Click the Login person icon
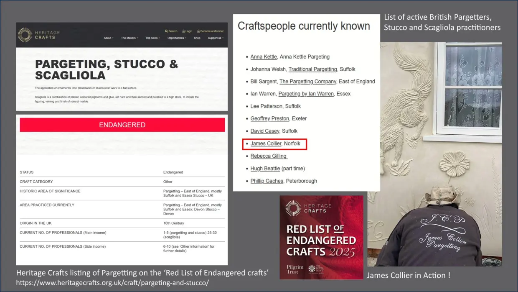This screenshot has width=518, height=292. 184,31
